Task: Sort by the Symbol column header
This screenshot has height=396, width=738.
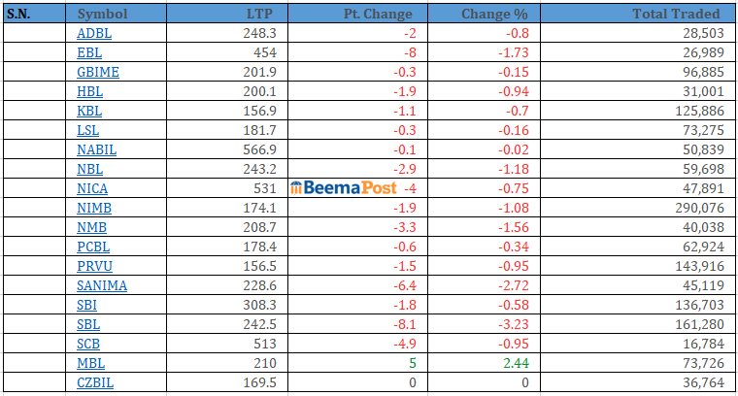Action: click(101, 14)
